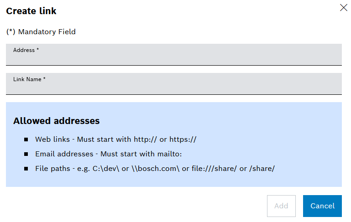Image resolution: width=351 pixels, height=222 pixels.
Task: Click the "Allowed addresses" heading
Action: [x=57, y=121]
